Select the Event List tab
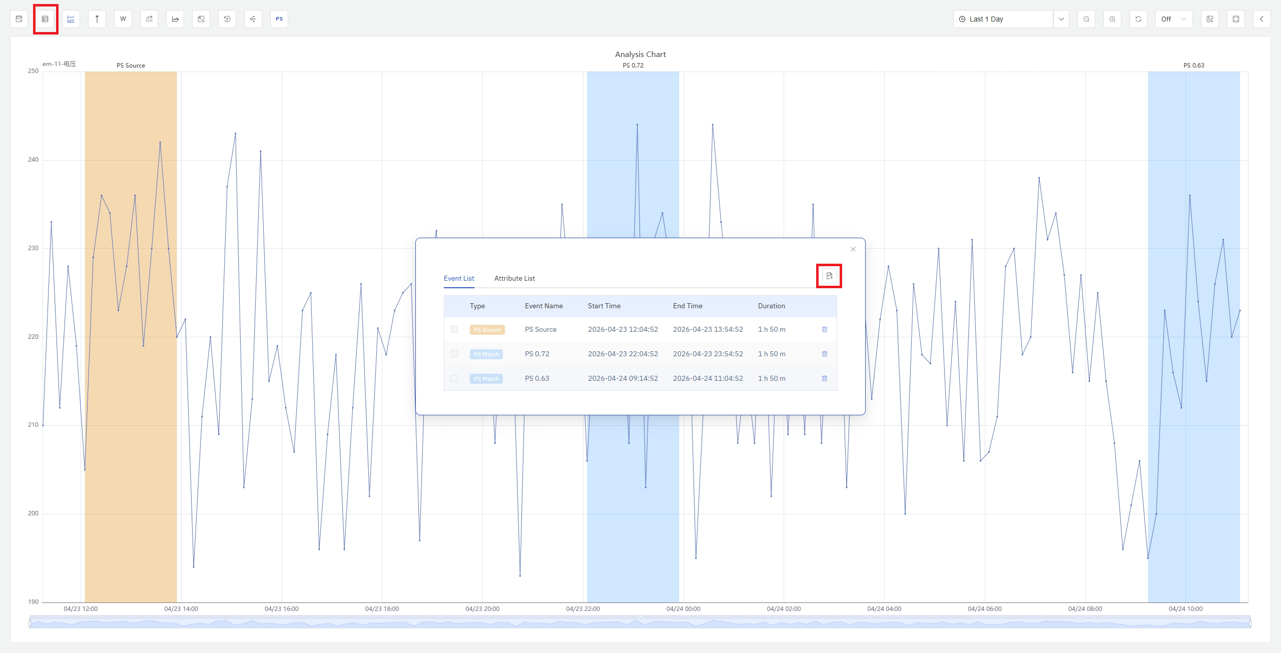This screenshot has width=1281, height=653. click(459, 278)
